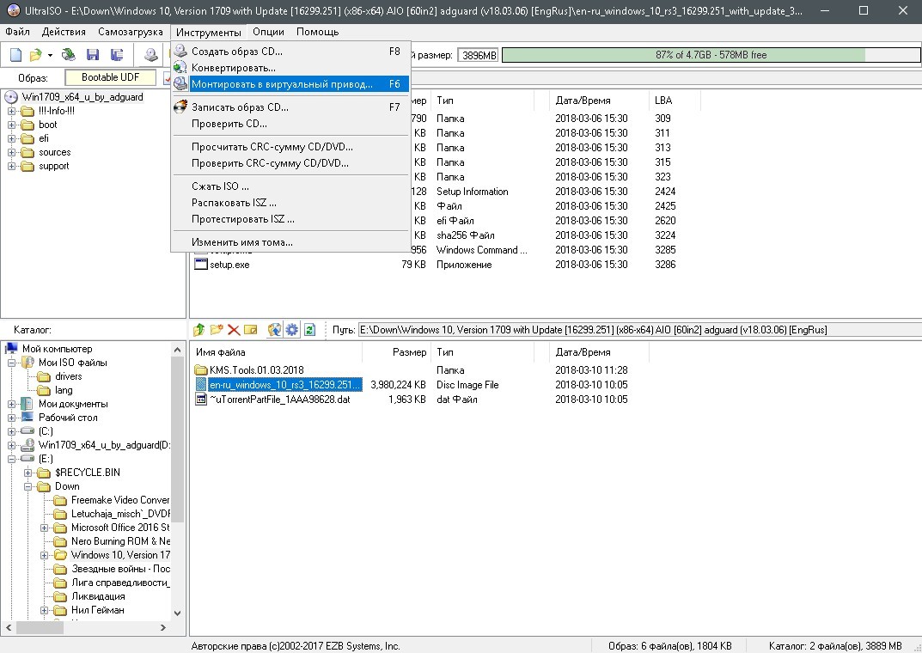This screenshot has width=922, height=653.
Task: Open the Действия menu
Action: point(64,32)
